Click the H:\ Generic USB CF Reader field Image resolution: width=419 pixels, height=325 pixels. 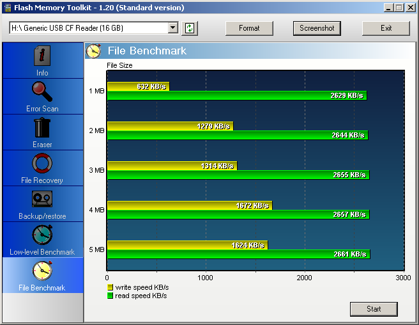tap(88, 28)
